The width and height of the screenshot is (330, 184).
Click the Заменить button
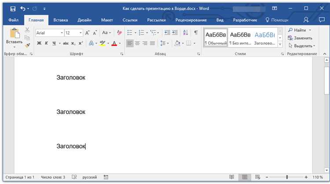point(300,38)
